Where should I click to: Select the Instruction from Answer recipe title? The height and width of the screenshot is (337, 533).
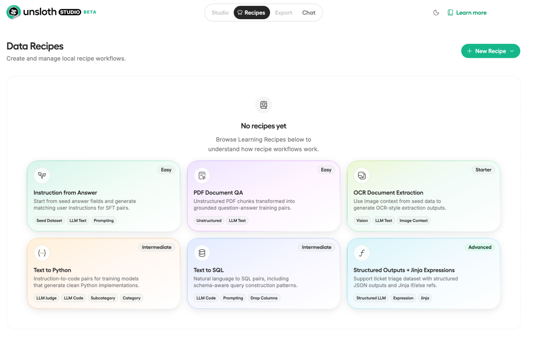click(65, 192)
